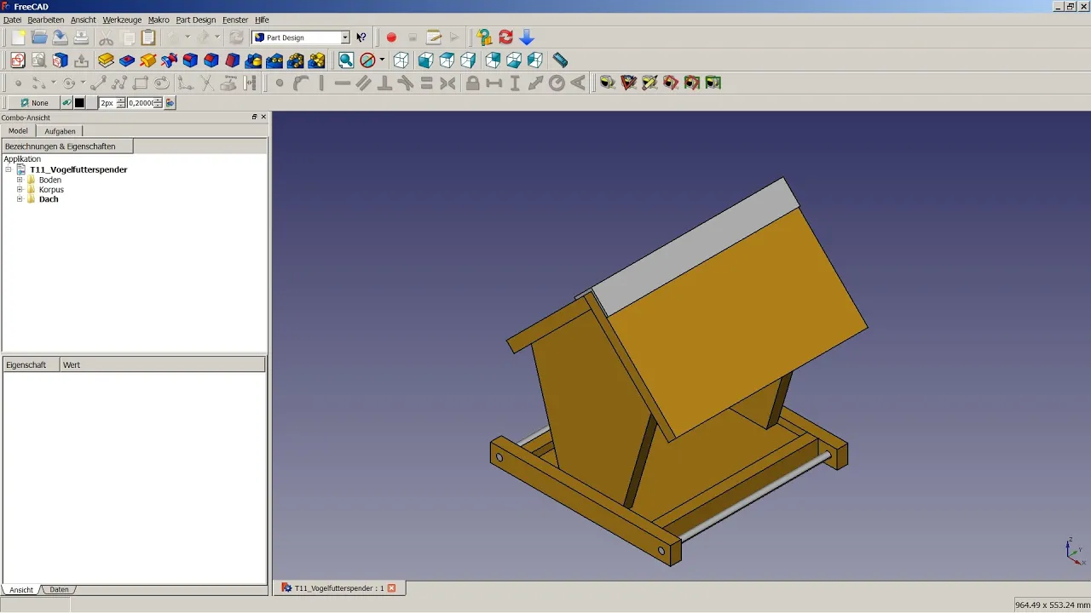This screenshot has height=613, width=1091.
Task: Collapse the T11_Vogelfutterspender document node
Action: [x=9, y=169]
